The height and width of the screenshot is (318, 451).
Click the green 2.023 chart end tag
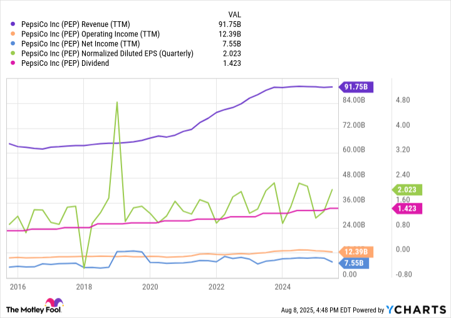click(x=407, y=190)
